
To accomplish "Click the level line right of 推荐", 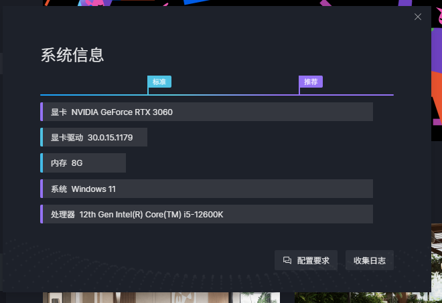I will click(x=348, y=95).
